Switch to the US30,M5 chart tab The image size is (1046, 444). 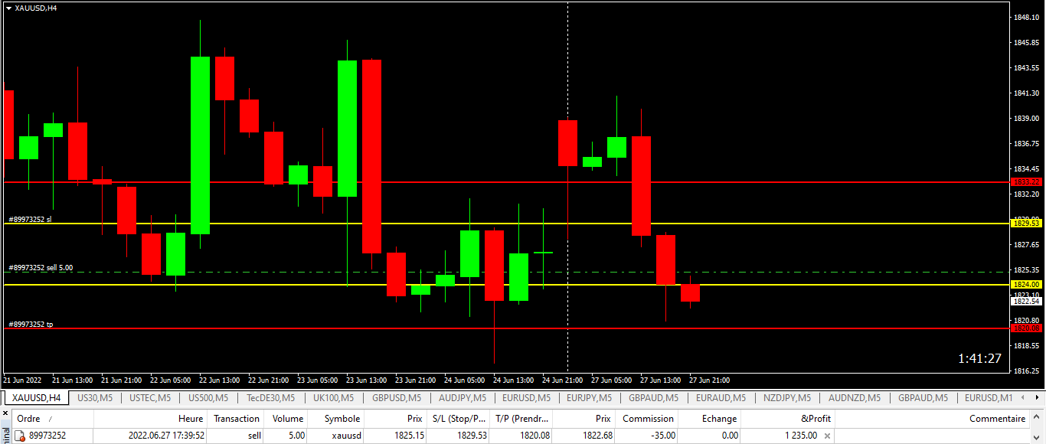tap(95, 398)
